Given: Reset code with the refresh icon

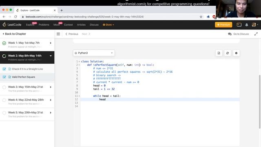Looking at the screenshot, I should coord(228,53).
